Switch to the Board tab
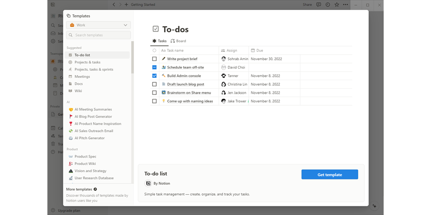The height and width of the screenshot is (215, 431). point(178,41)
